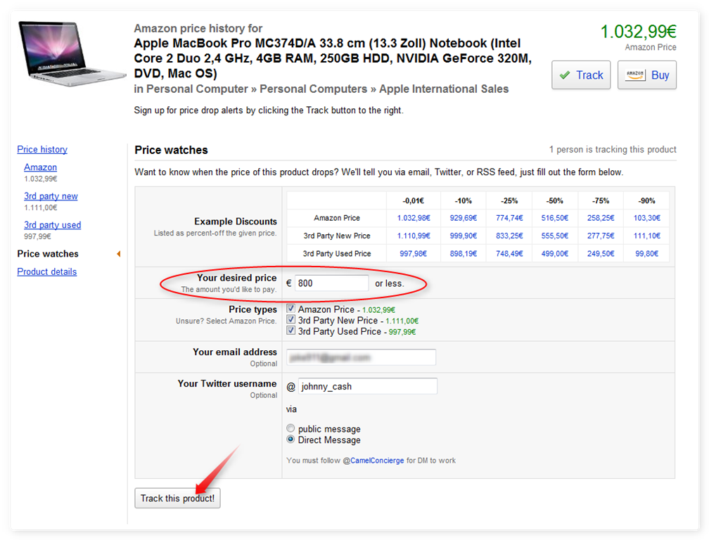Viewport: 709px width, 540px height.
Task: Open the MacBook Pro product thumbnail
Action: pos(72,53)
